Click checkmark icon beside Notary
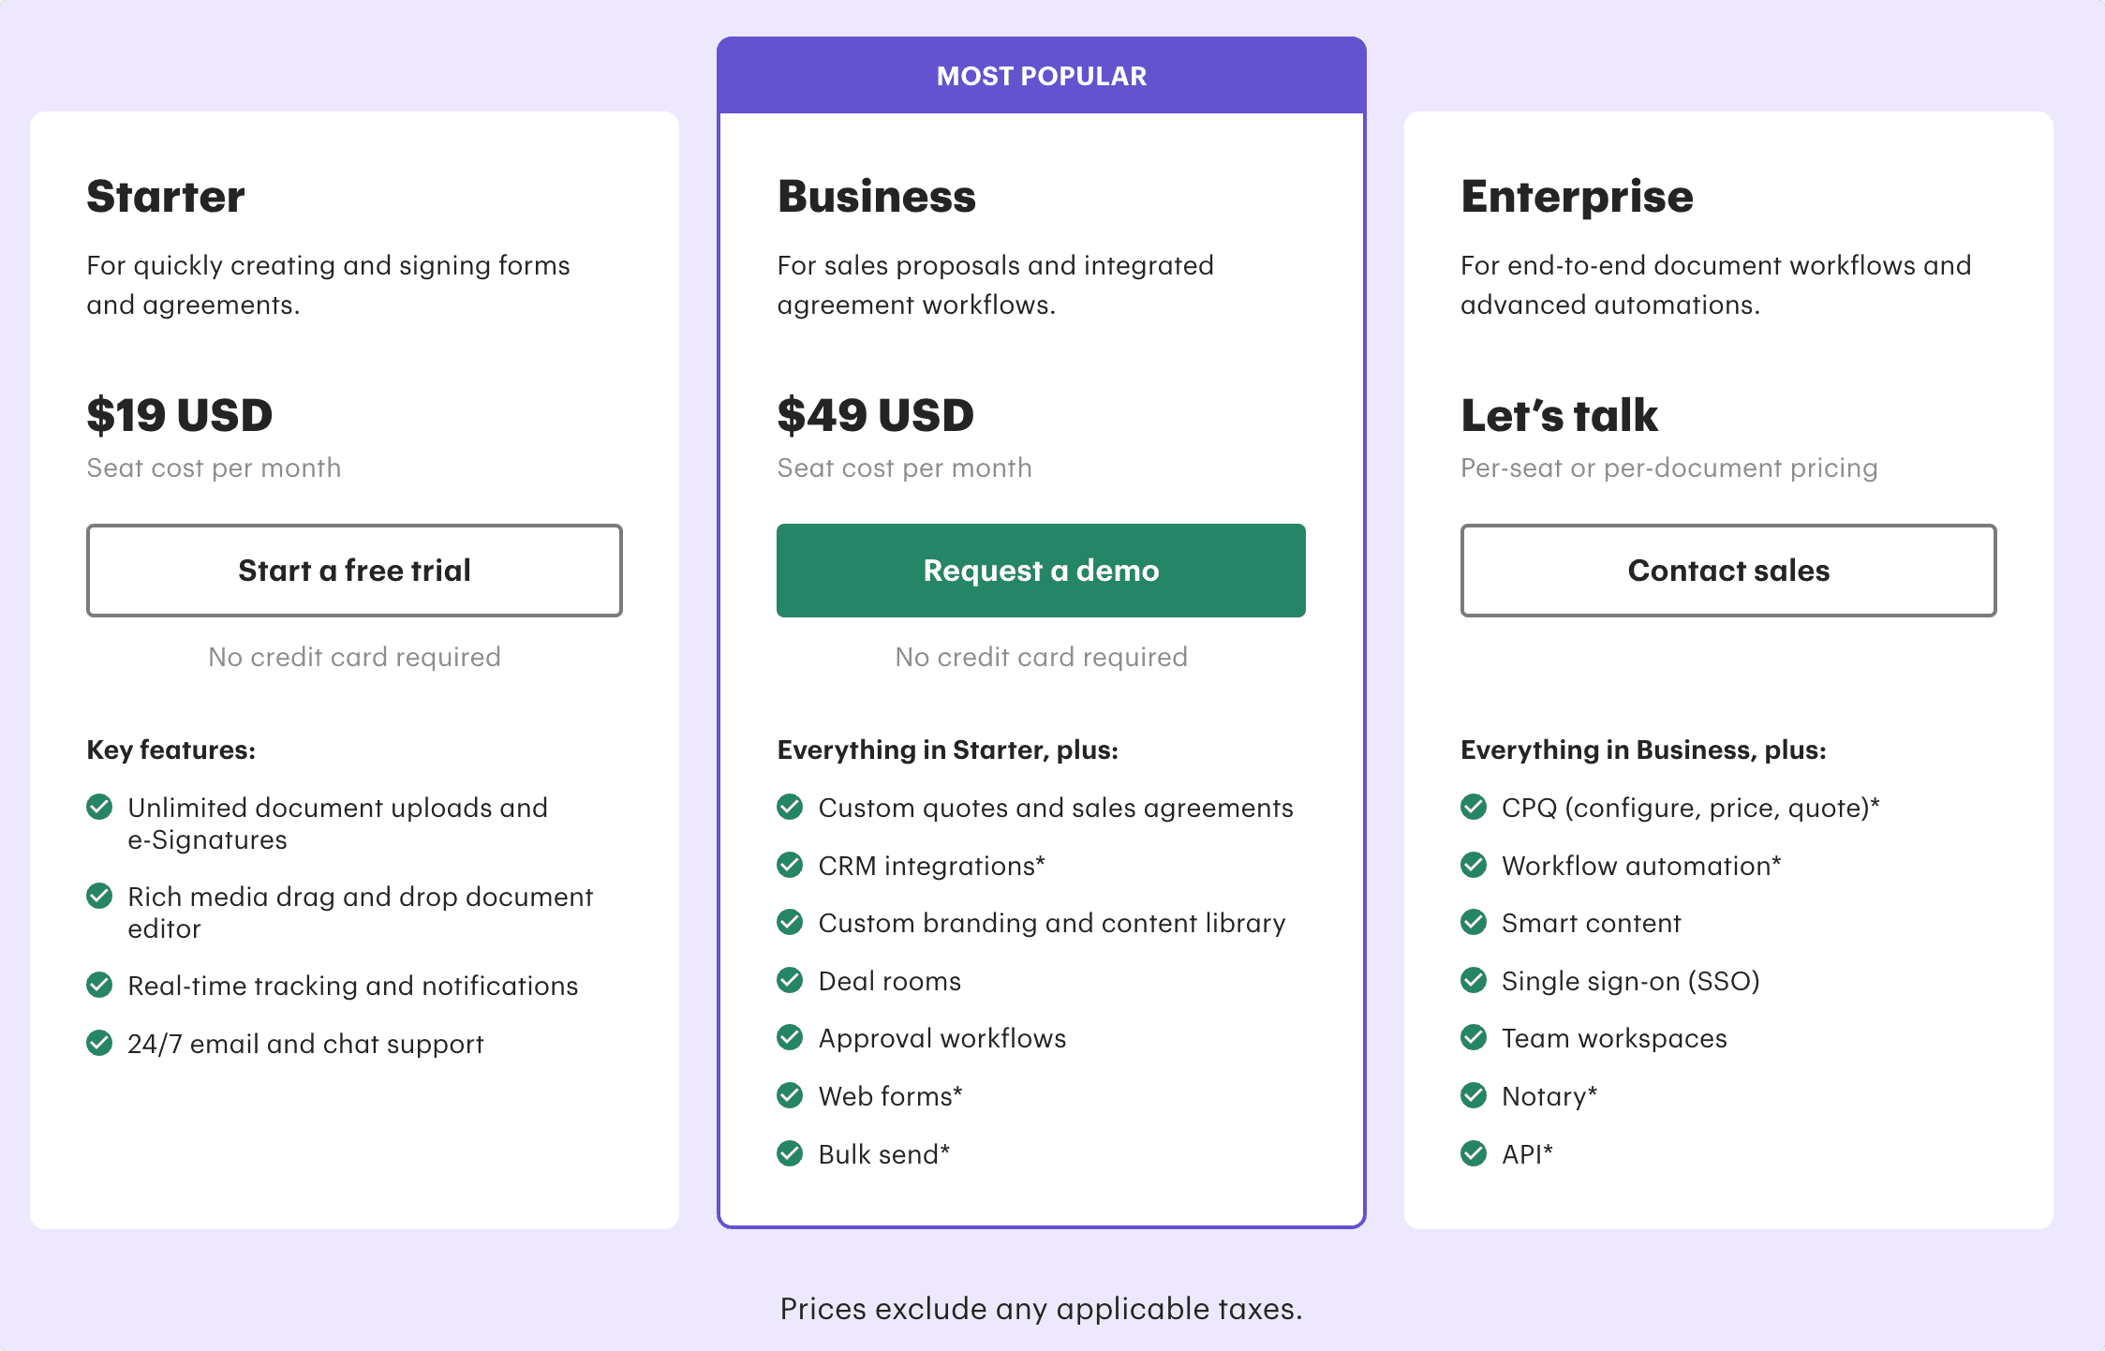2105x1351 pixels. point(1474,1095)
